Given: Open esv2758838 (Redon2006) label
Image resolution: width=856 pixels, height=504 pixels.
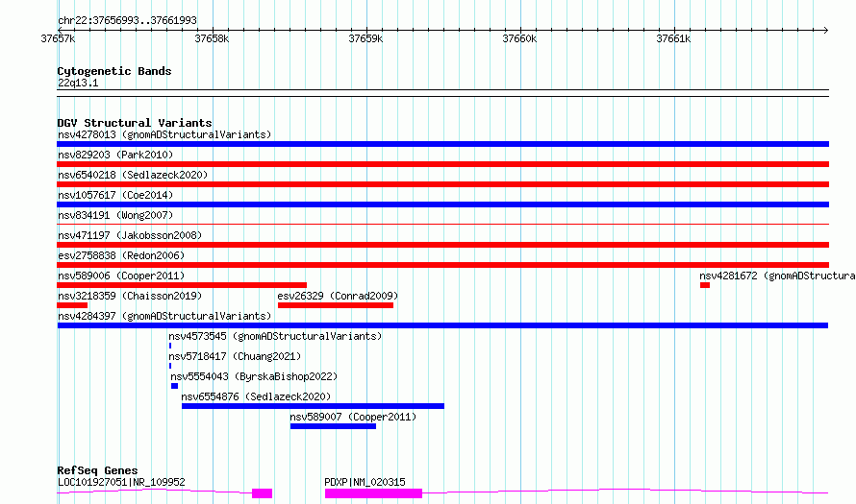Looking at the screenshot, I should click(121, 255).
